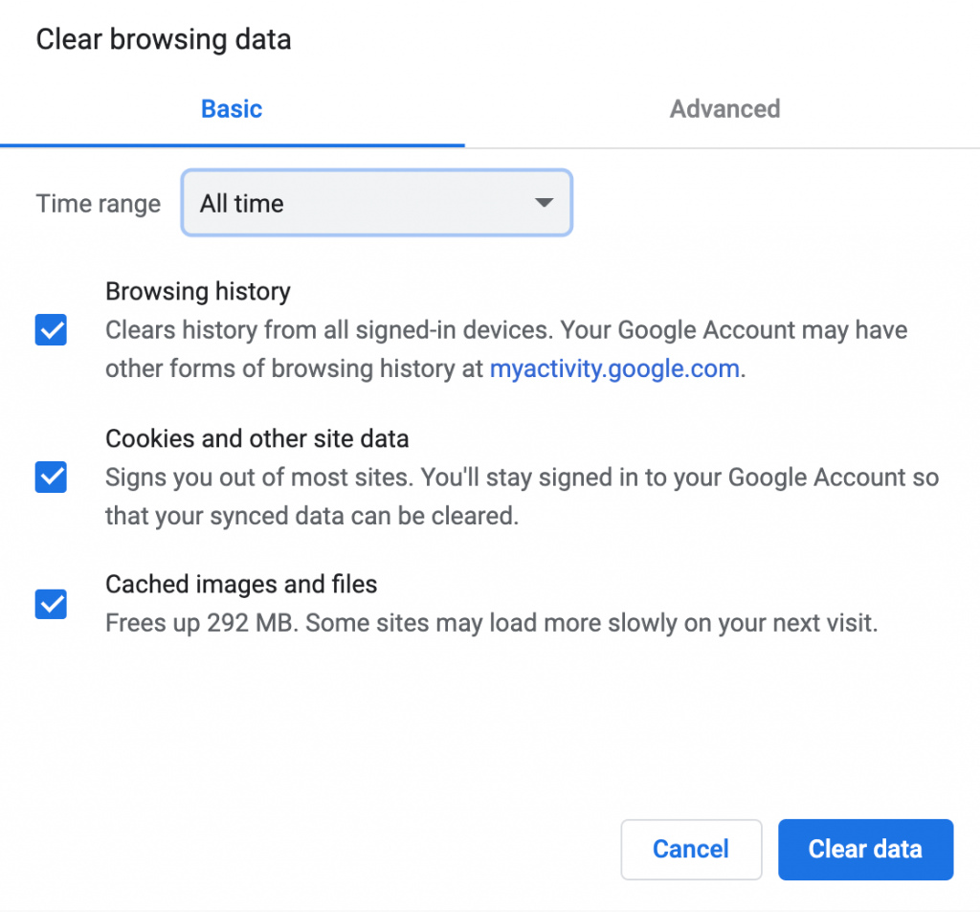980x912 pixels.
Task: Click the blue Clear data button
Action: (x=864, y=849)
